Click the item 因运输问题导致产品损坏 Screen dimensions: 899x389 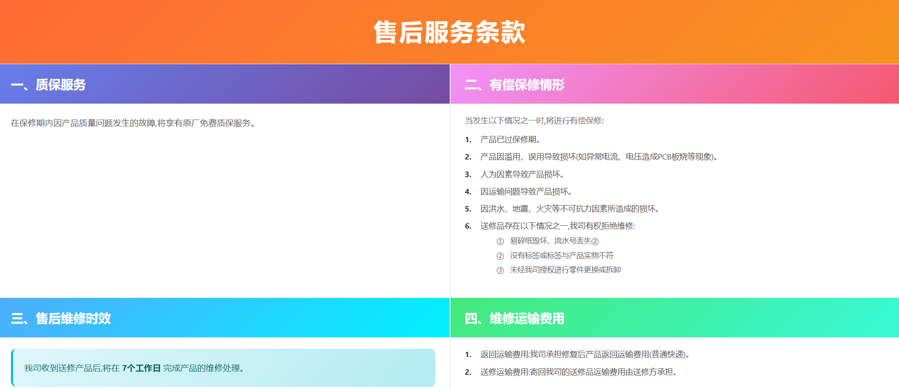(526, 192)
